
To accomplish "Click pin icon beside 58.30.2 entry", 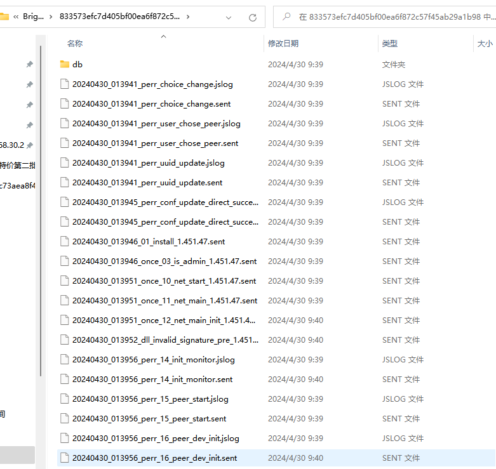I will [x=29, y=145].
